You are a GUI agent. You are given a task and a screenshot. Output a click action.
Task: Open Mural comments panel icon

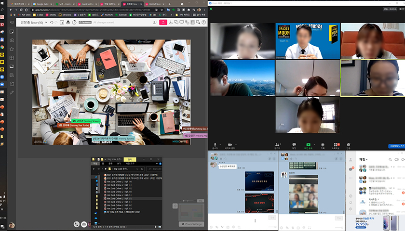(x=182, y=23)
